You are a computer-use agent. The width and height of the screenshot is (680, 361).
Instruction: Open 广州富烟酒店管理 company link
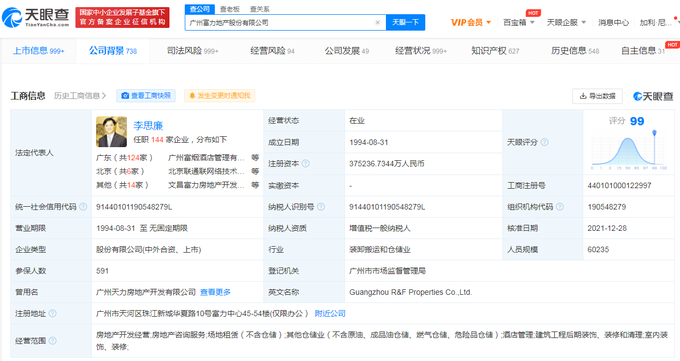(x=207, y=158)
